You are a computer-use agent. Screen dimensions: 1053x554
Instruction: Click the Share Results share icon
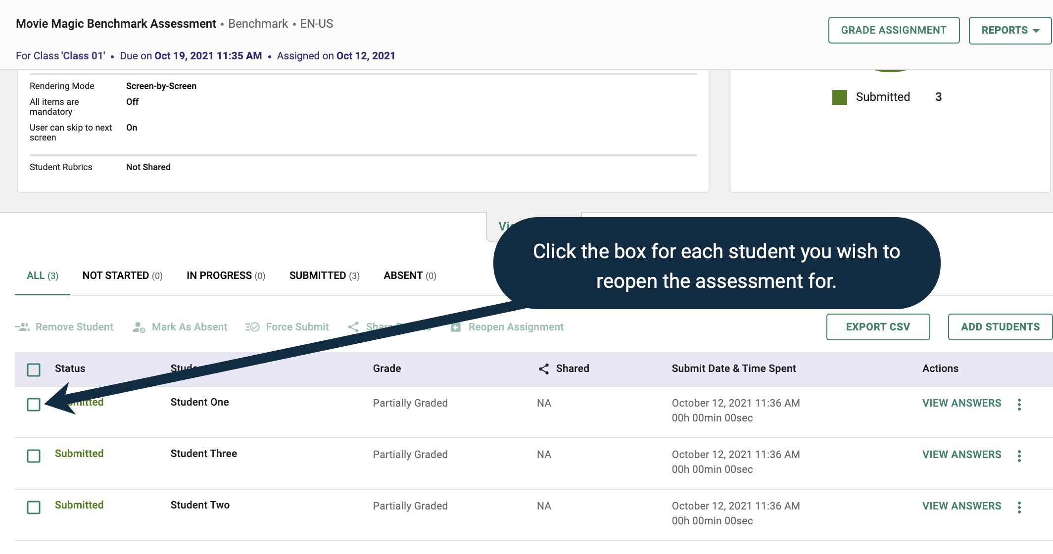pos(353,327)
